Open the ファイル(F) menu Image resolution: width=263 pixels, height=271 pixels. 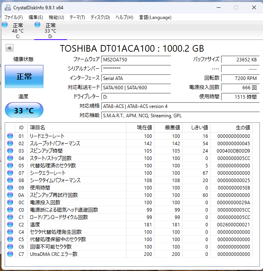[14, 17]
